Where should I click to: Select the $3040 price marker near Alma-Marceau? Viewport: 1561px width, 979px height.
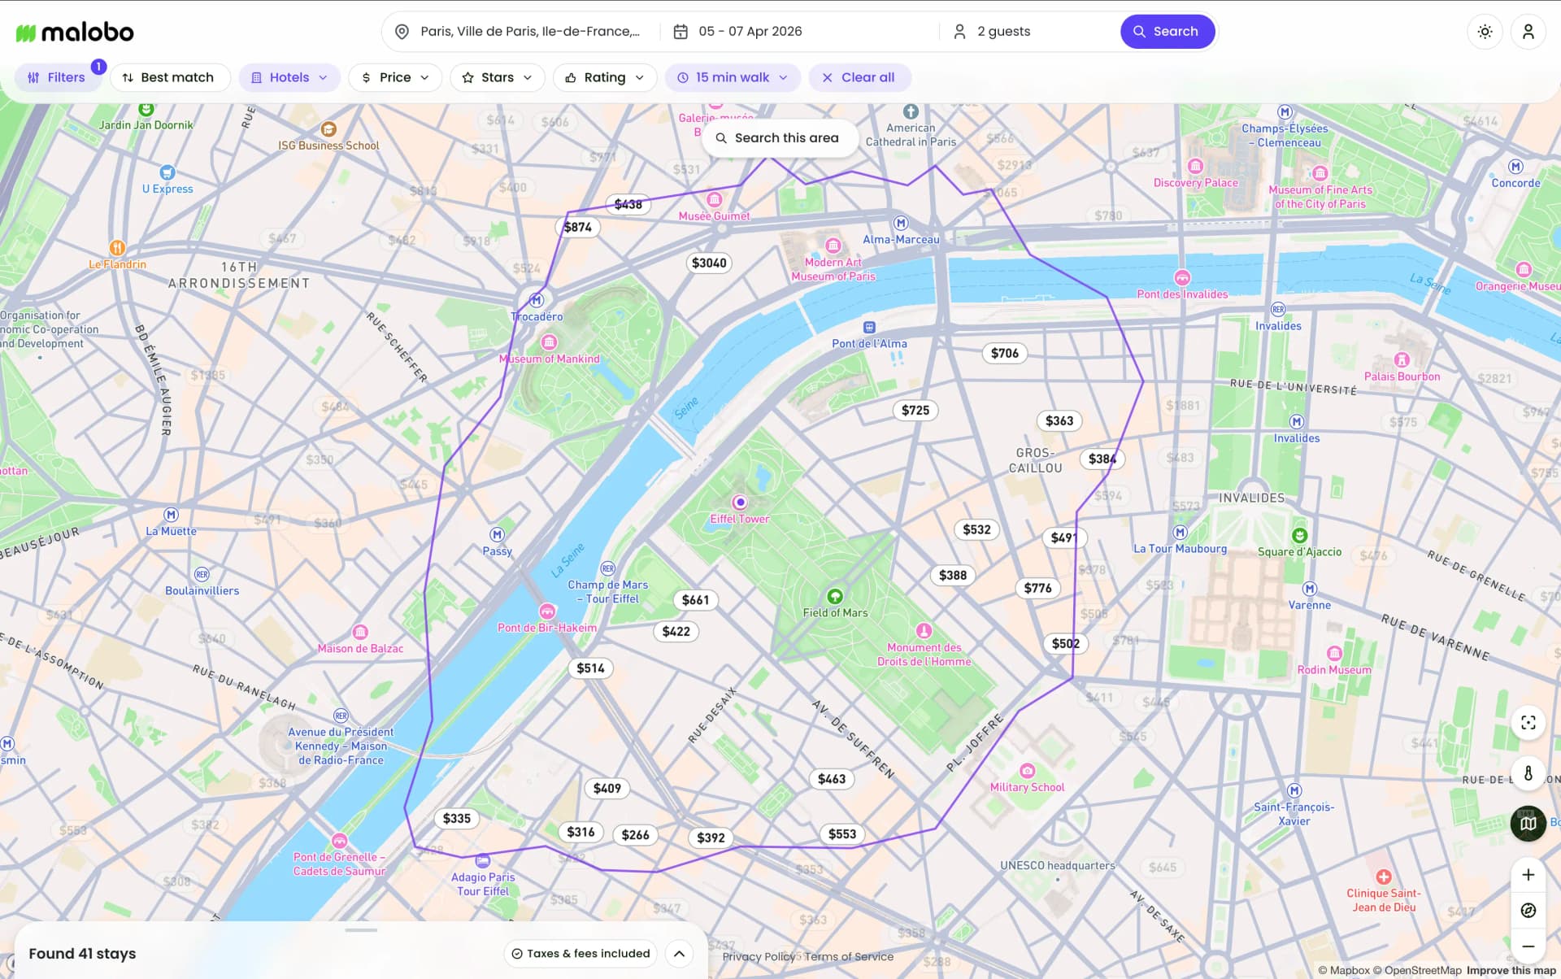point(709,263)
